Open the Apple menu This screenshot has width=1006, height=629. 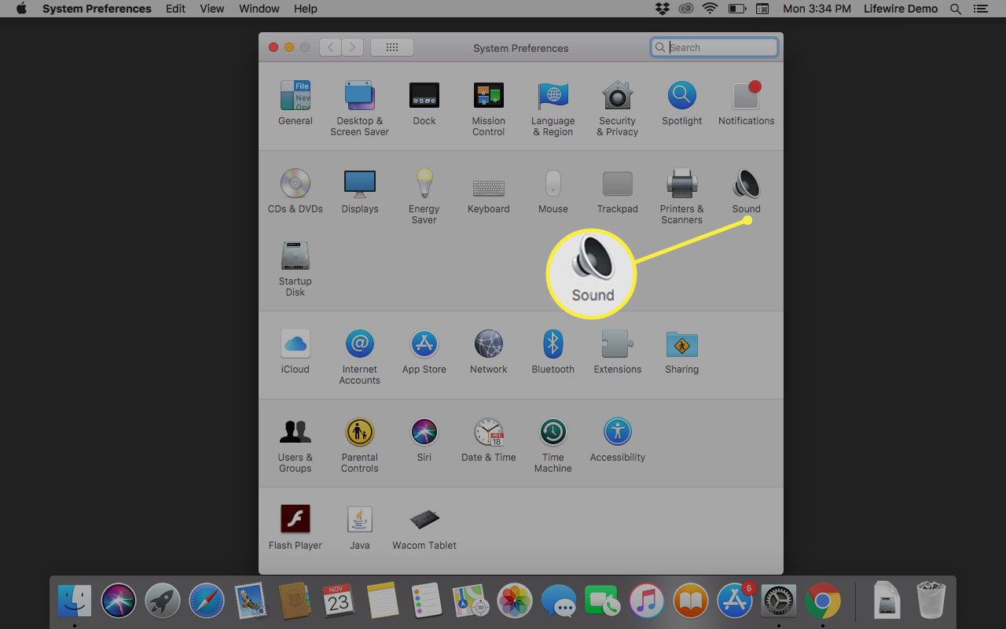pyautogui.click(x=21, y=9)
